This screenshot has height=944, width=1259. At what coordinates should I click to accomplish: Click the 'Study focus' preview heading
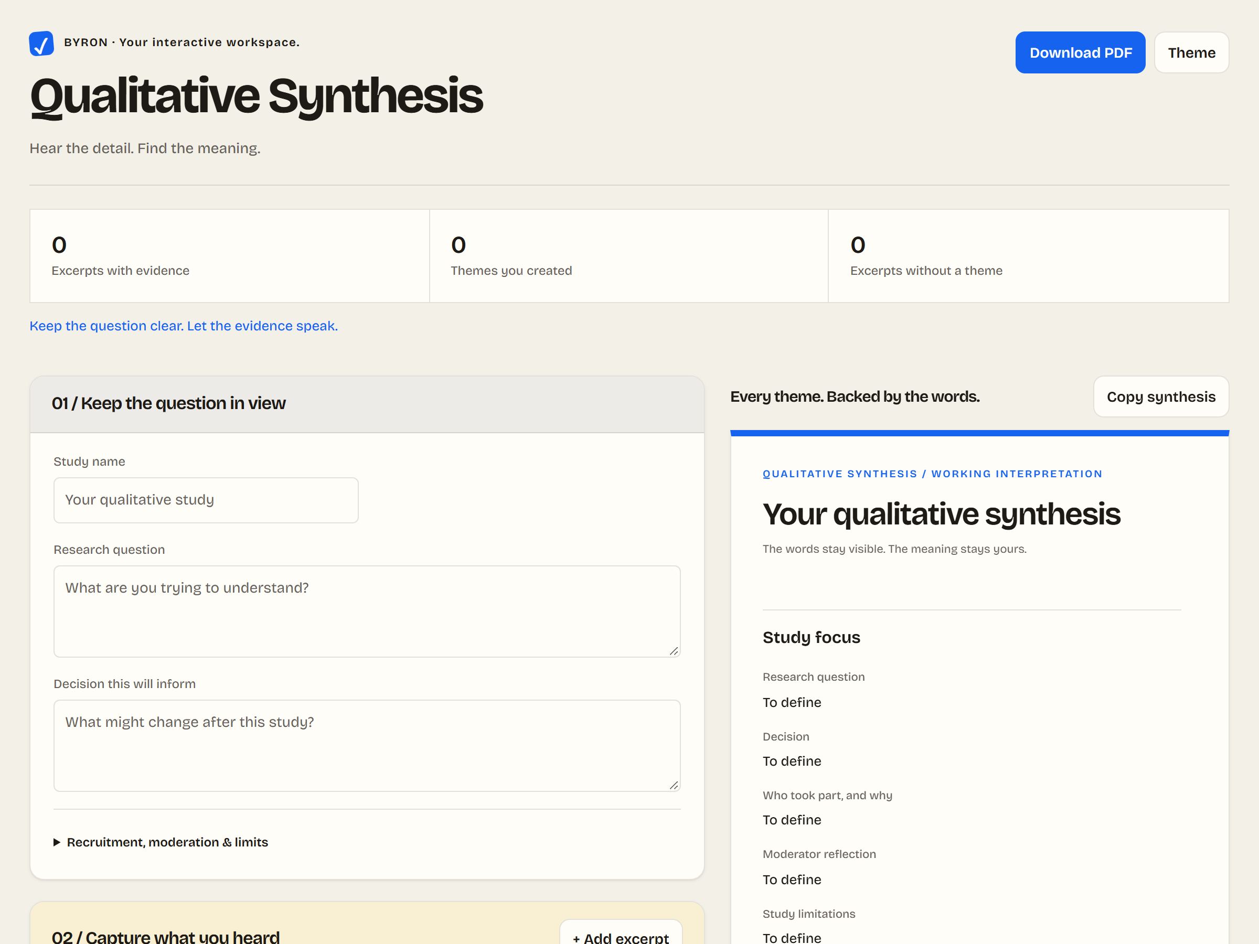811,637
